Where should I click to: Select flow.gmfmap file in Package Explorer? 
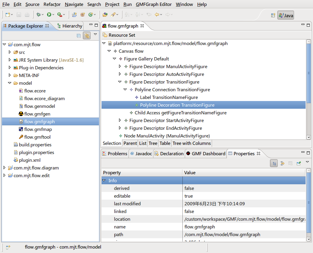38,129
